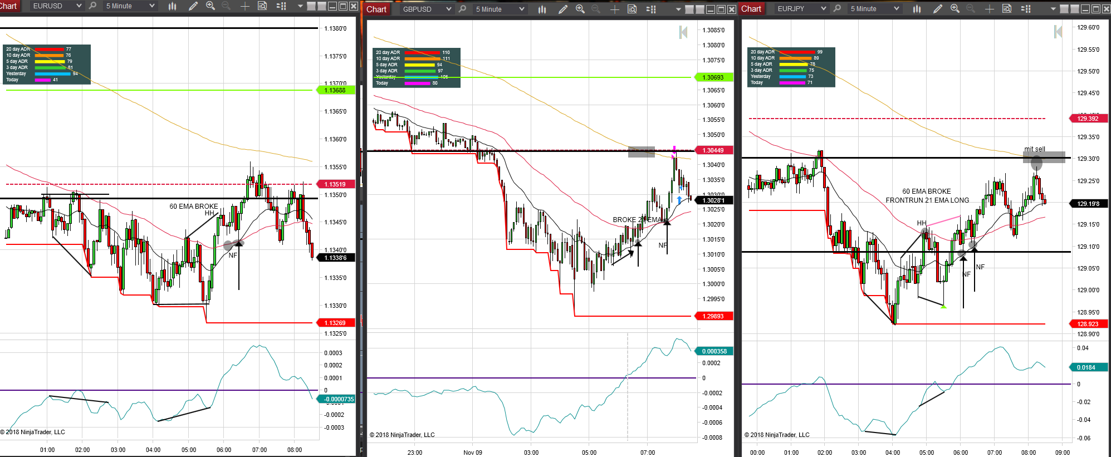The width and height of the screenshot is (1111, 457).
Task: Select the 0.0184 indicator value marker
Action: [x=1089, y=367]
